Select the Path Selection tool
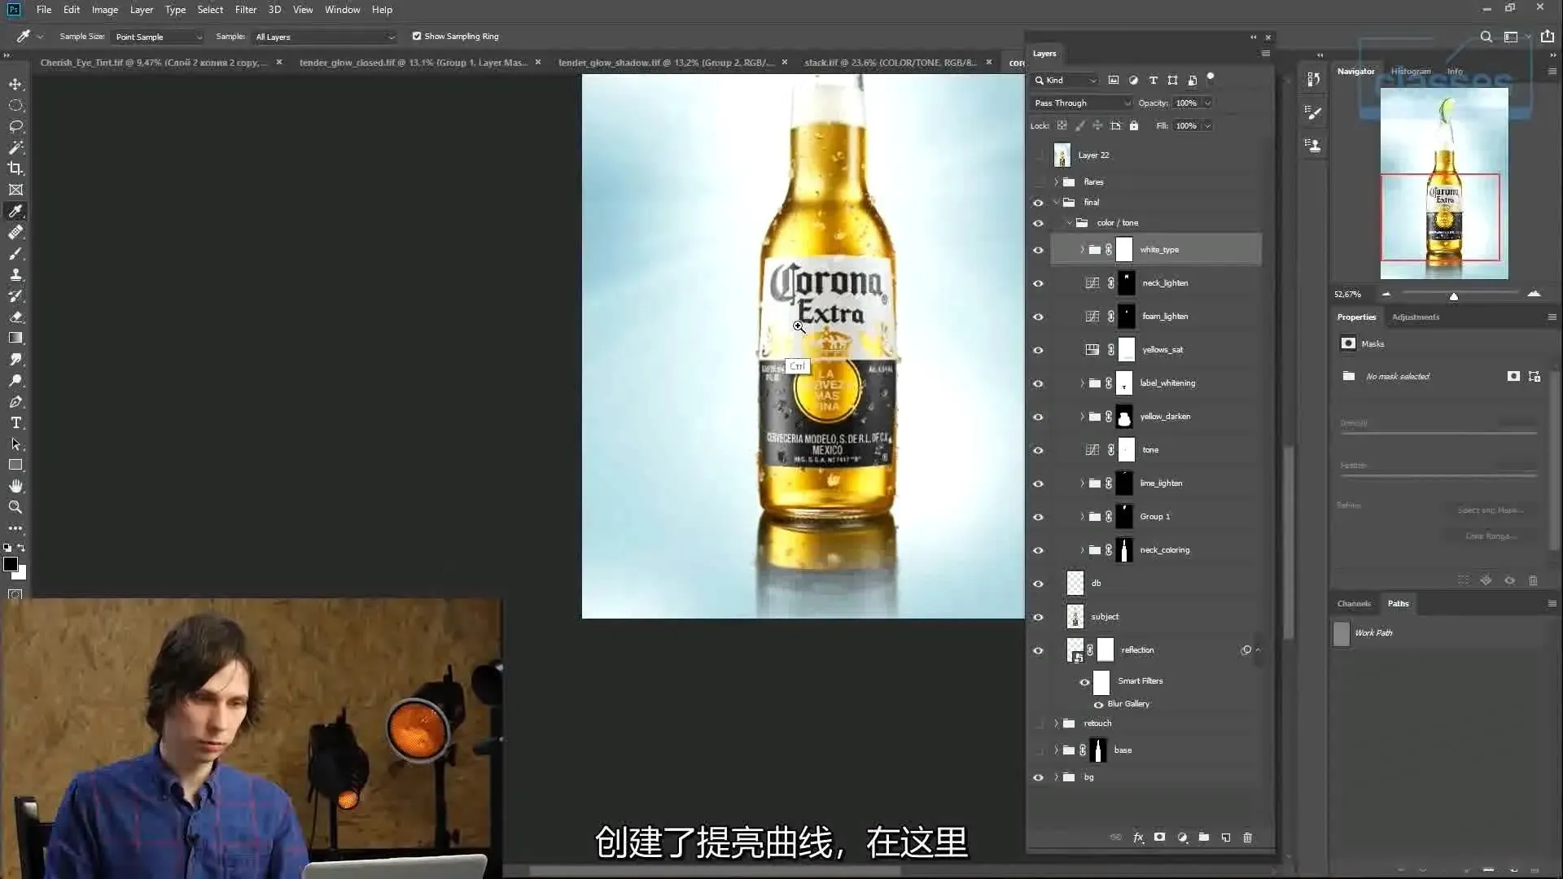 click(15, 444)
